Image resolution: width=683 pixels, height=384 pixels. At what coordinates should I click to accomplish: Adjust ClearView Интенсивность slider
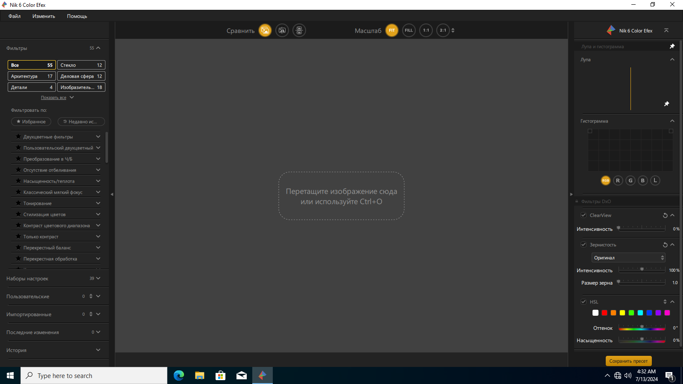coord(642,228)
